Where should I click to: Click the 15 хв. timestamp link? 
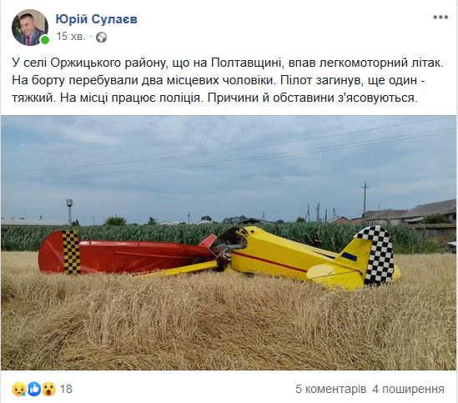71,37
